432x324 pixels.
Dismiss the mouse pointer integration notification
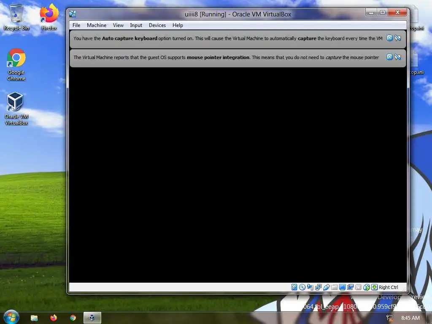coord(389,57)
